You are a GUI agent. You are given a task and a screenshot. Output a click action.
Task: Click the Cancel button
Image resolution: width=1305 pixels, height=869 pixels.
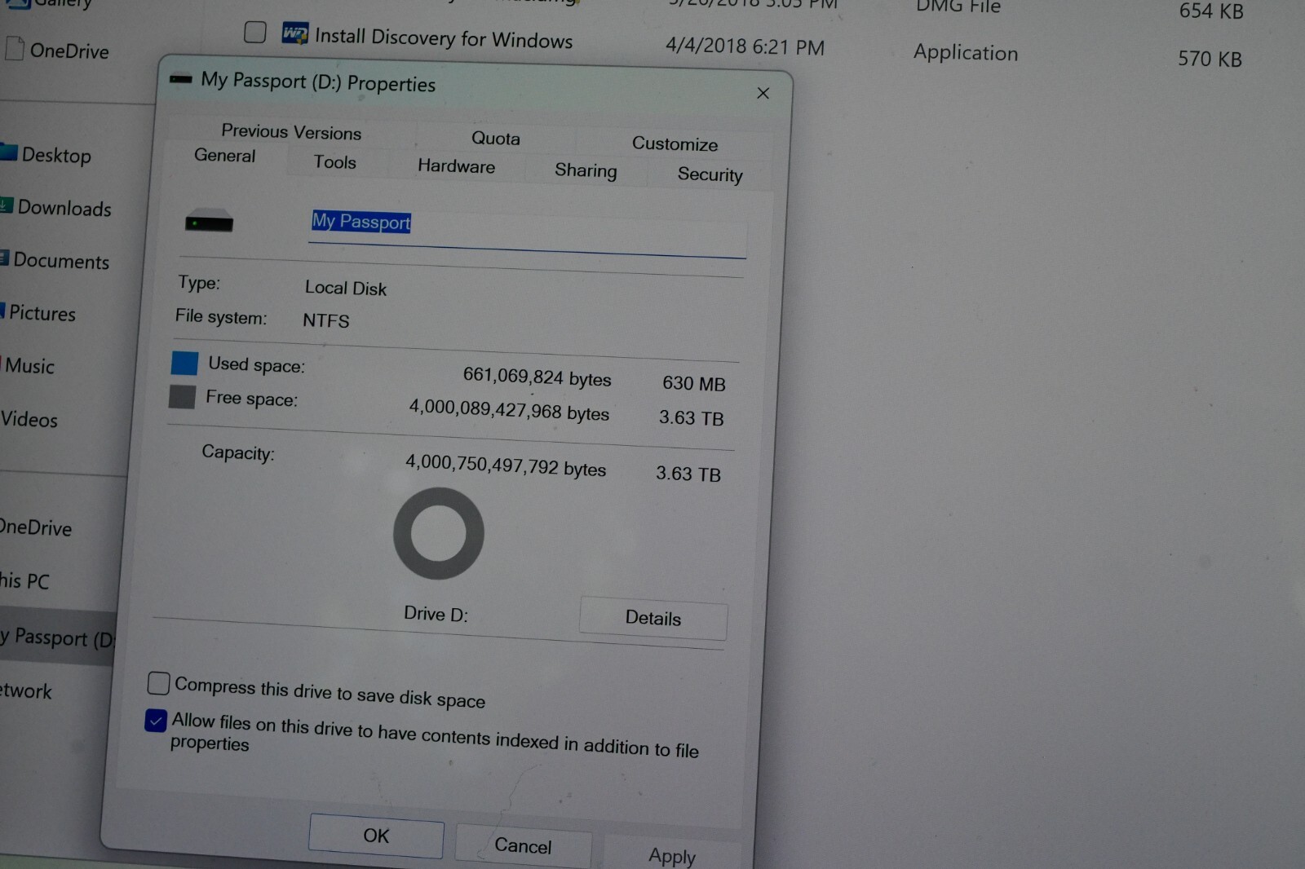point(523,846)
